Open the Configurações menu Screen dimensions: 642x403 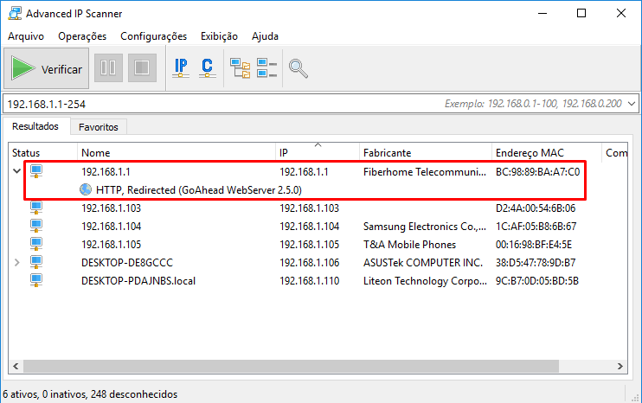pos(153,36)
